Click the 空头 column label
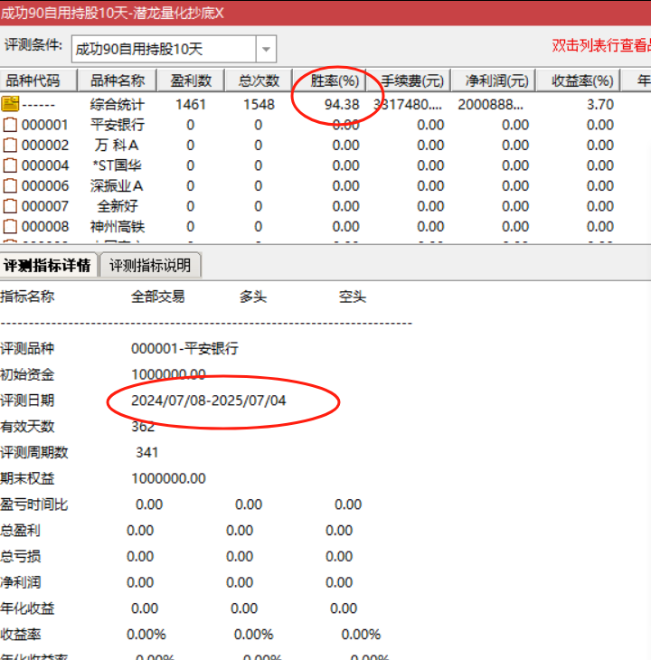This screenshot has width=651, height=660. pos(353,297)
